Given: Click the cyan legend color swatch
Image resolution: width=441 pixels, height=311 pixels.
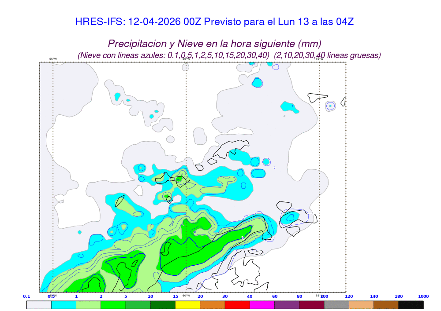Looking at the screenshot, I should click(64, 304).
